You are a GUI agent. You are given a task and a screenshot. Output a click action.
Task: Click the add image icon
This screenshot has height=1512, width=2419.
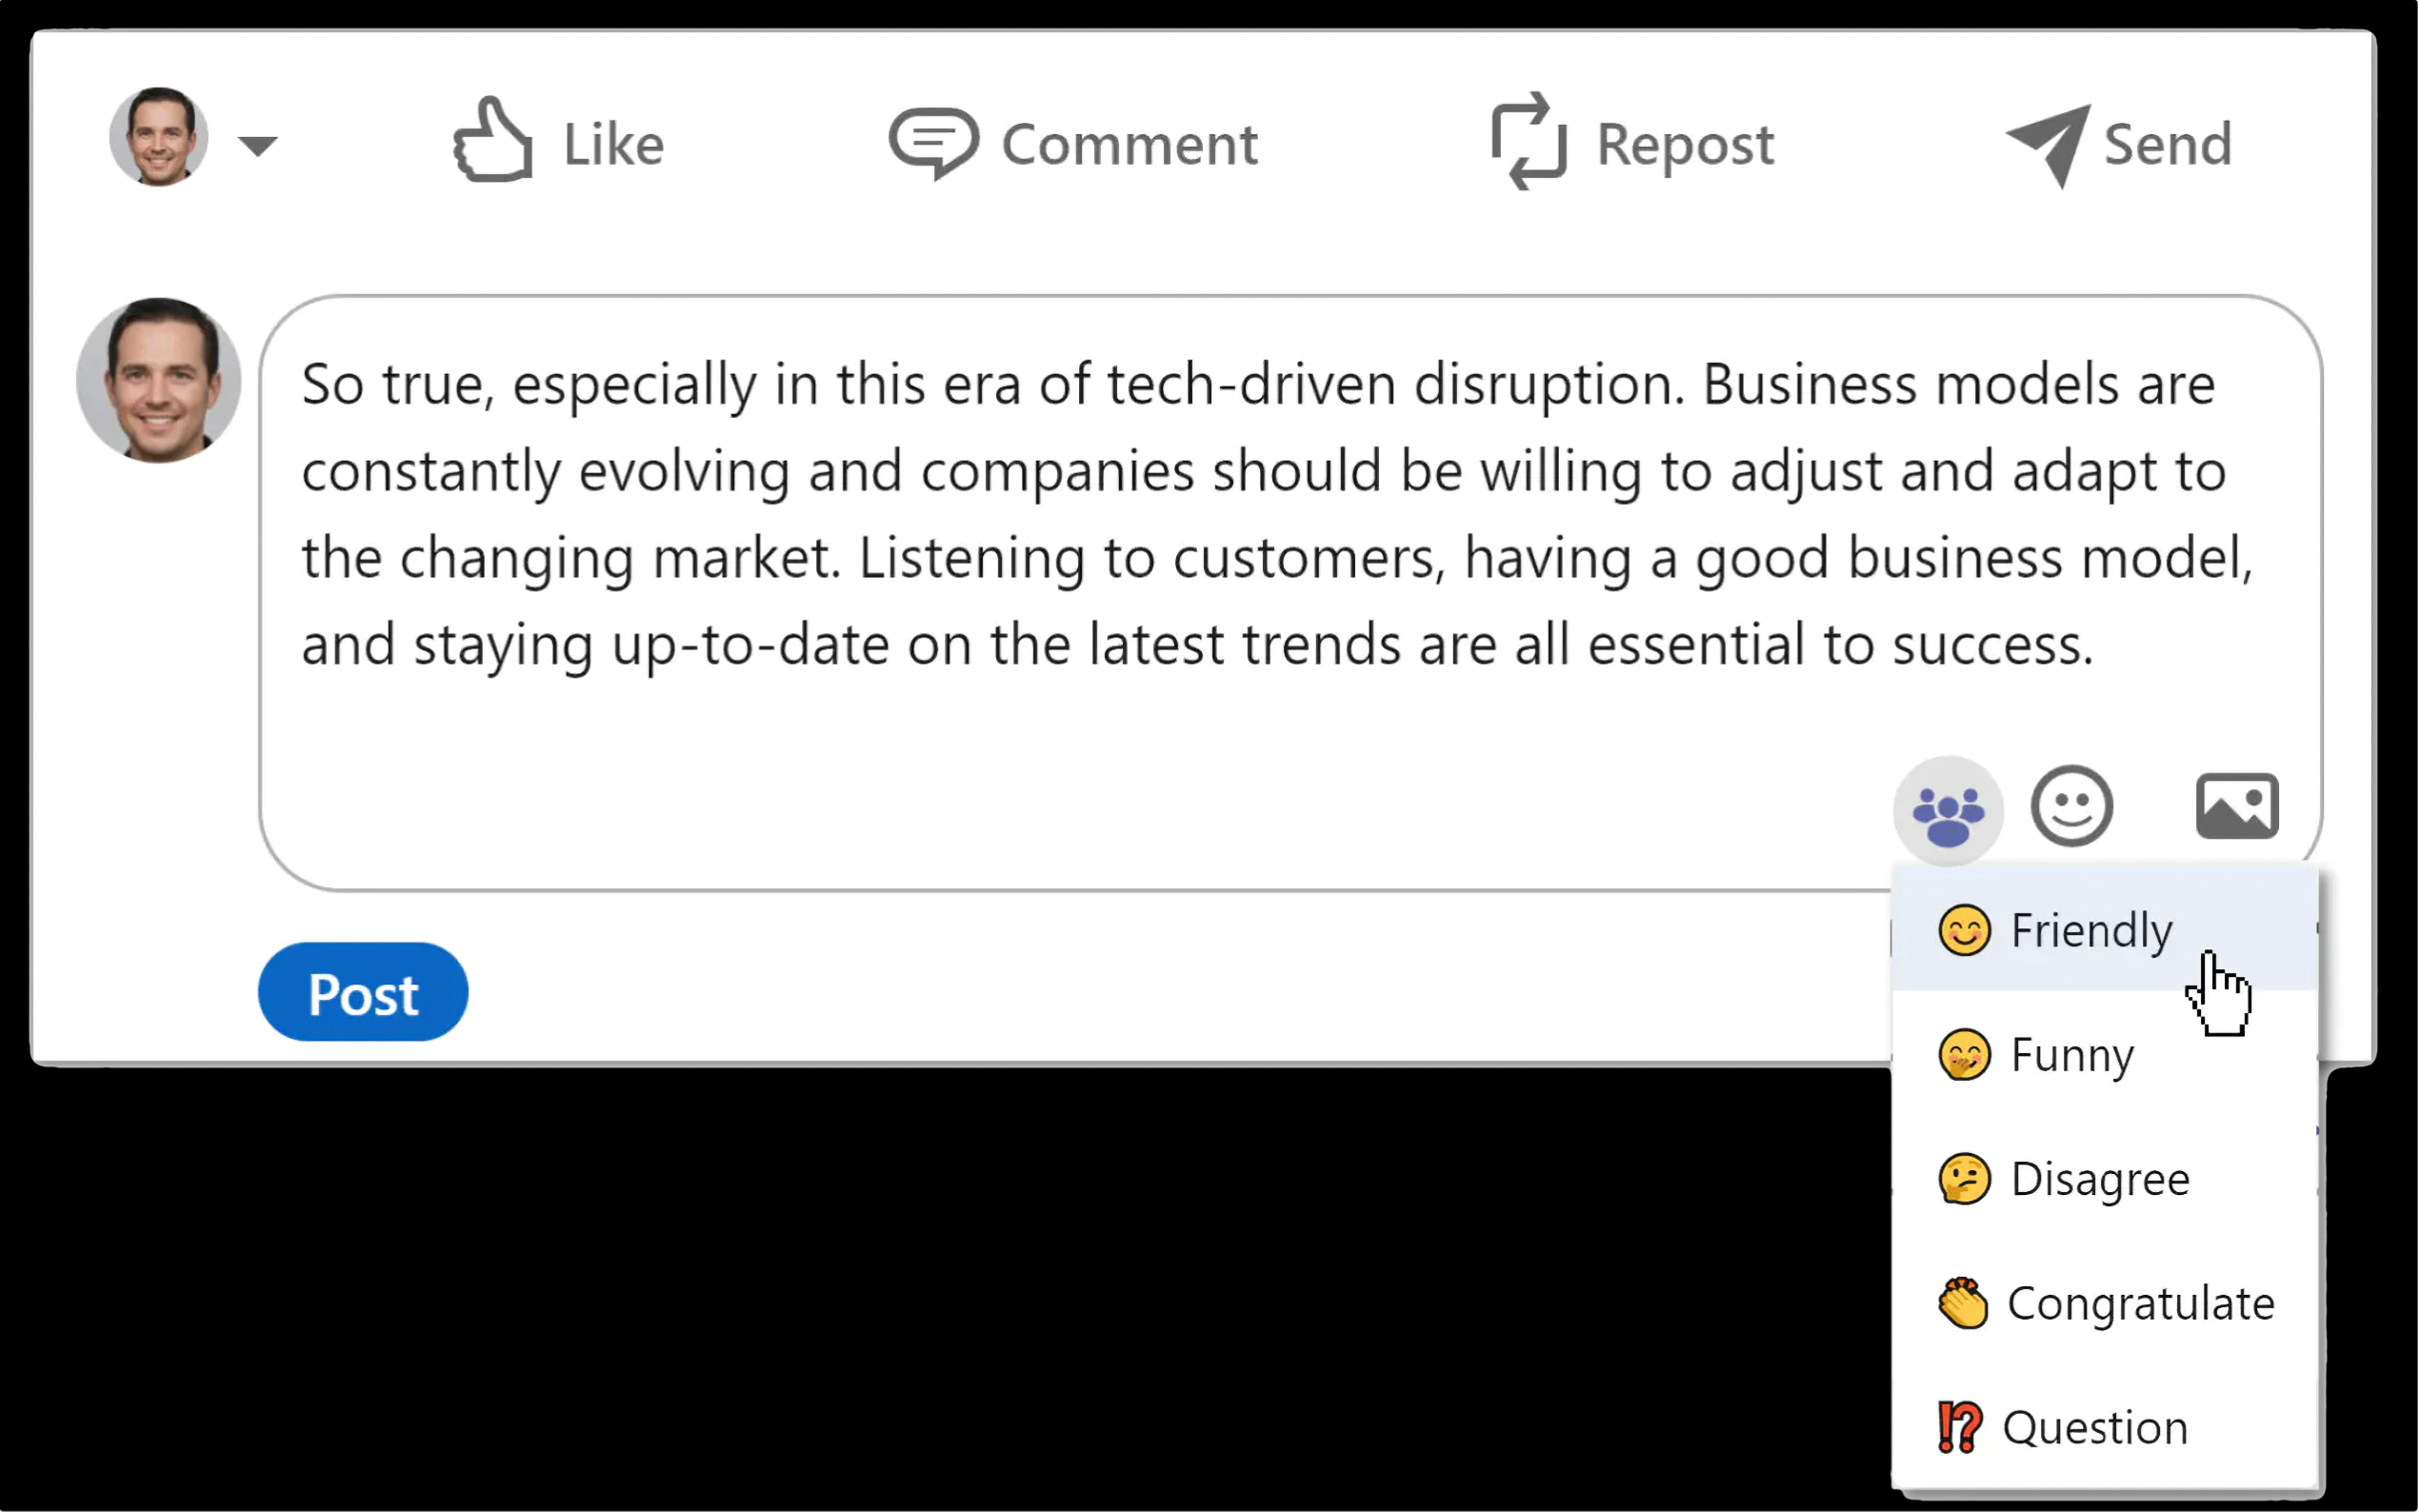pyautogui.click(x=2236, y=806)
